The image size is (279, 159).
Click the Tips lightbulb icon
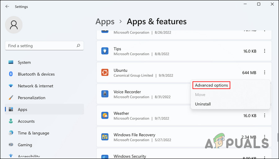pos(105,51)
